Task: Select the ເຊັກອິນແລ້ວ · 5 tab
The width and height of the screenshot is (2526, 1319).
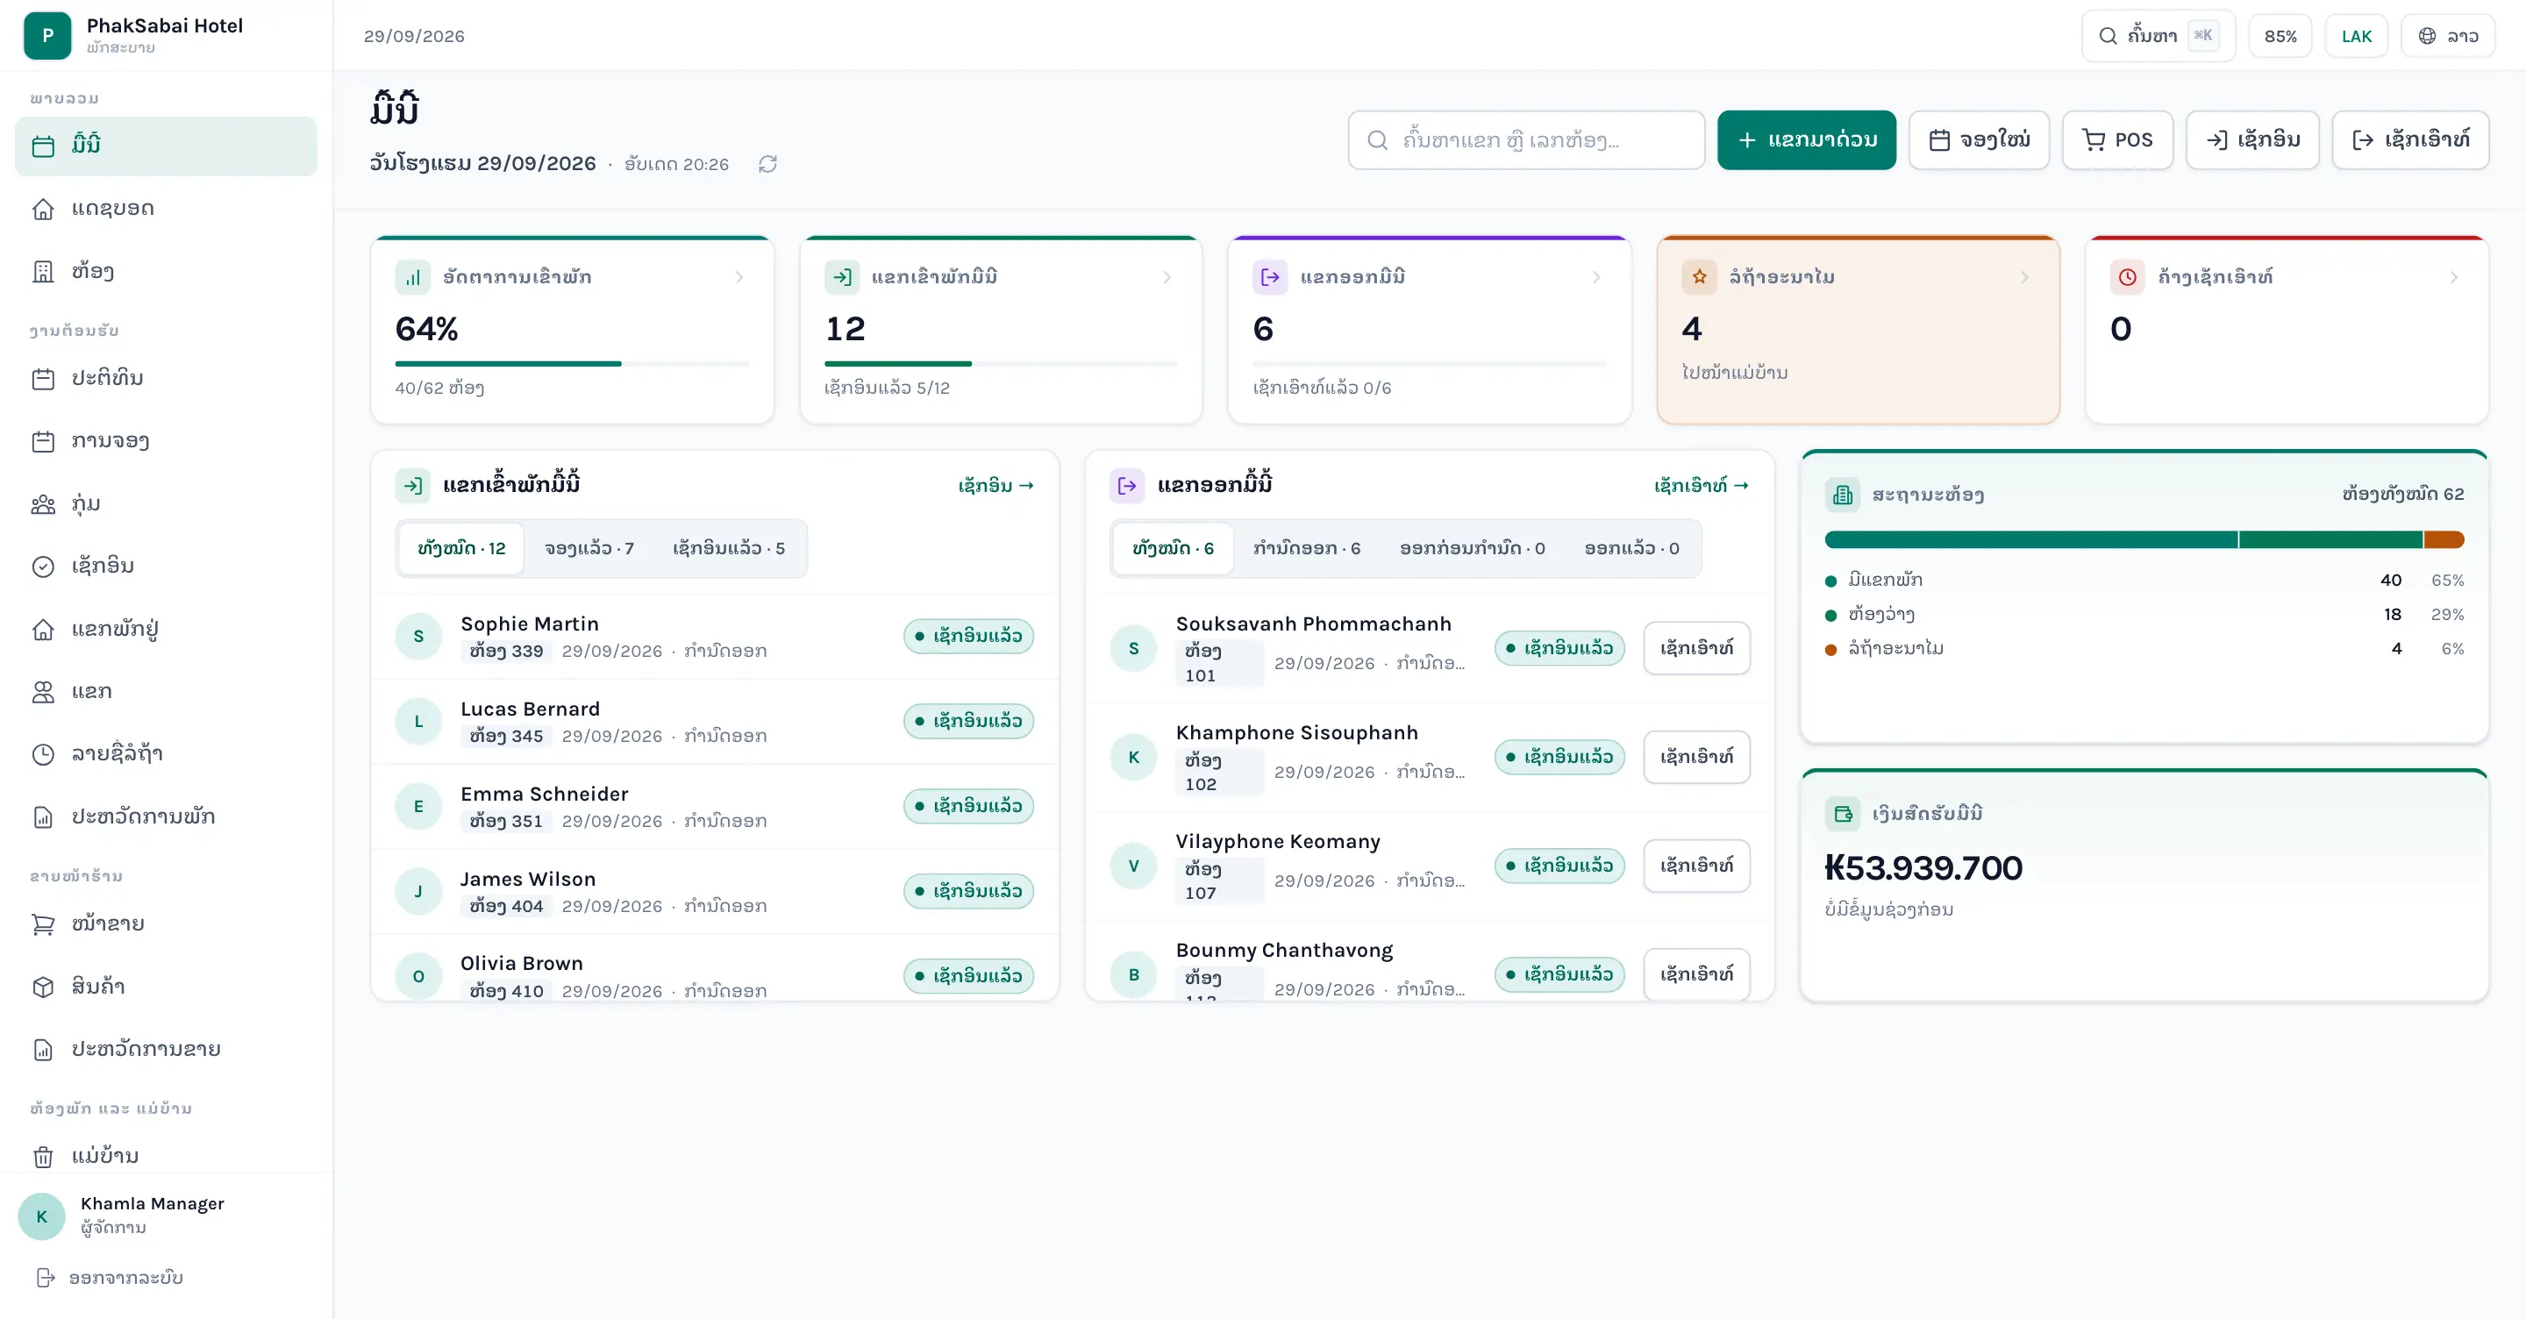Action: (x=729, y=548)
